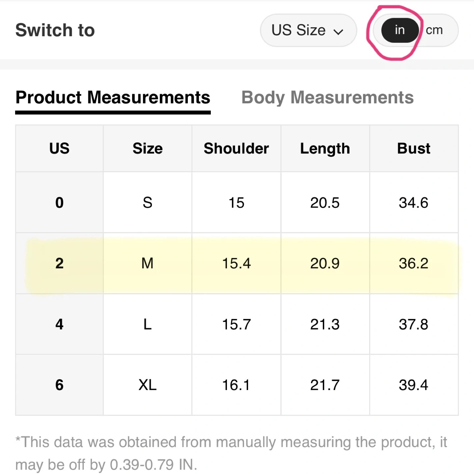Click the Shoulder column header
The width and height of the screenshot is (474, 474).
pos(236,148)
